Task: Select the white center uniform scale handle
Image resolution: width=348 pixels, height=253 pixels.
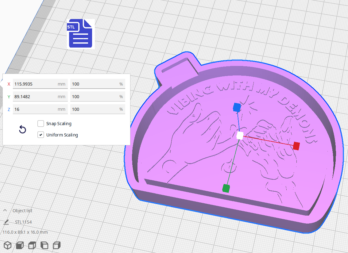Action: coord(239,135)
